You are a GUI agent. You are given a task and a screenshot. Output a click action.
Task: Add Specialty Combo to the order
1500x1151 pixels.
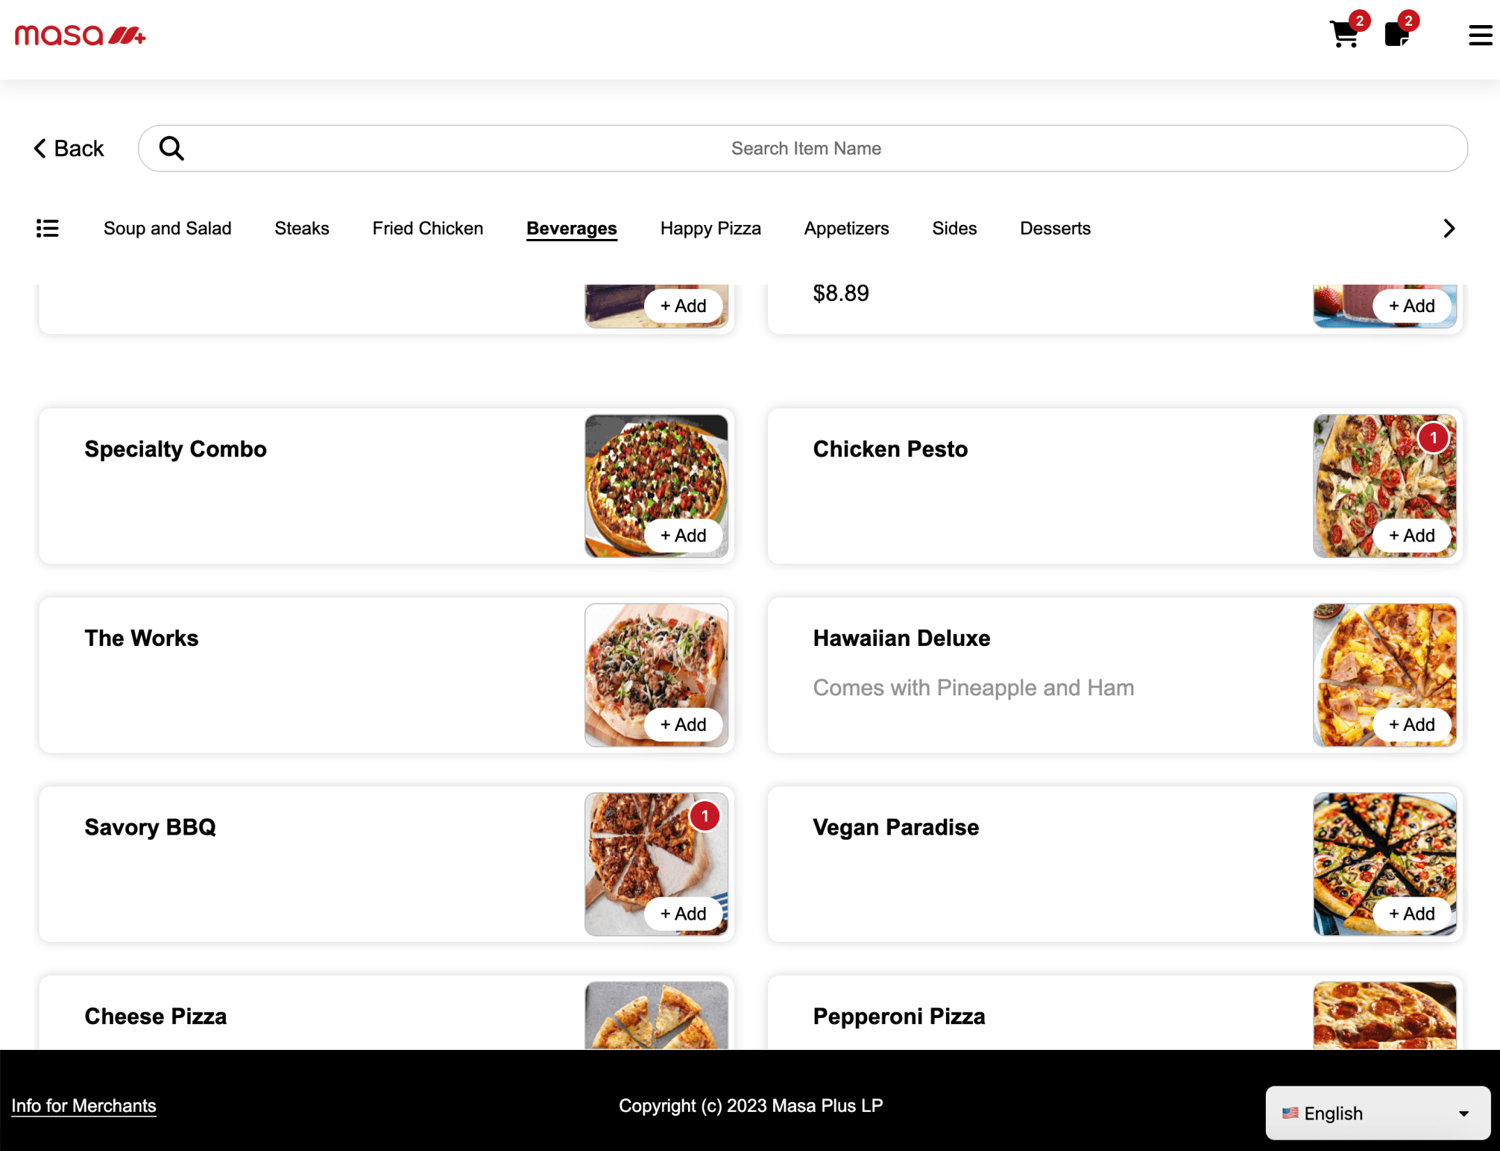[683, 536]
